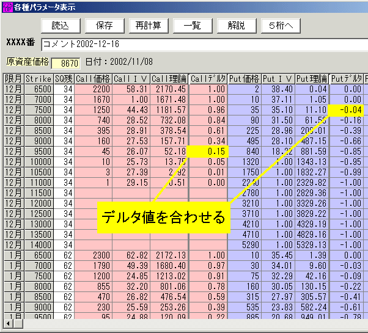The height and width of the screenshot is (333, 368).
Task: Click January Call IV cell 62.82
Action: click(x=131, y=255)
